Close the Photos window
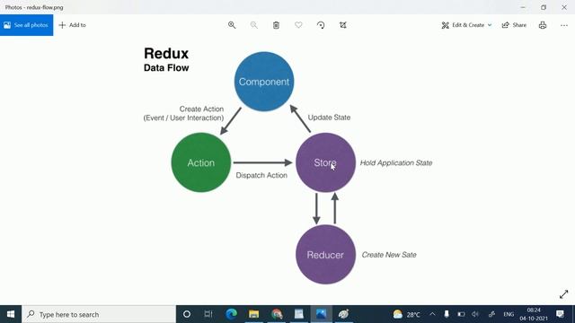 pos(564,7)
